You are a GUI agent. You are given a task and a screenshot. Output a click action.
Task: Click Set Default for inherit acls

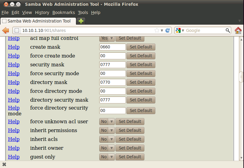click(x=130, y=139)
